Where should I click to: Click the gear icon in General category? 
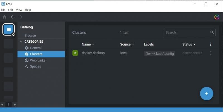(x=26, y=48)
